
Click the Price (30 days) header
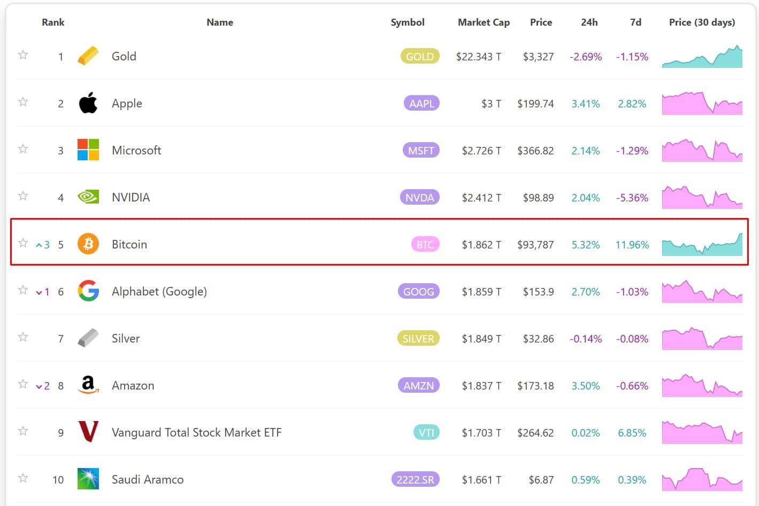(x=702, y=22)
